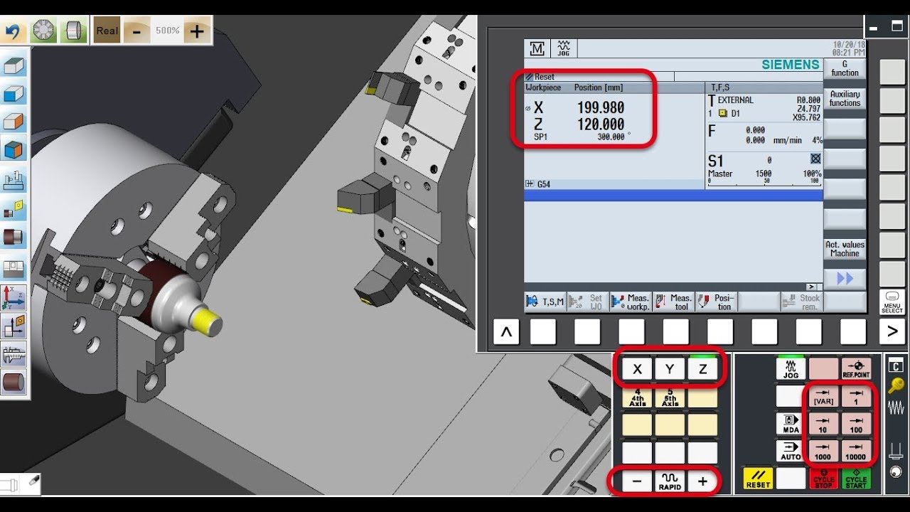Select the Y axis key
Image resolution: width=910 pixels, height=512 pixels.
[x=670, y=369]
